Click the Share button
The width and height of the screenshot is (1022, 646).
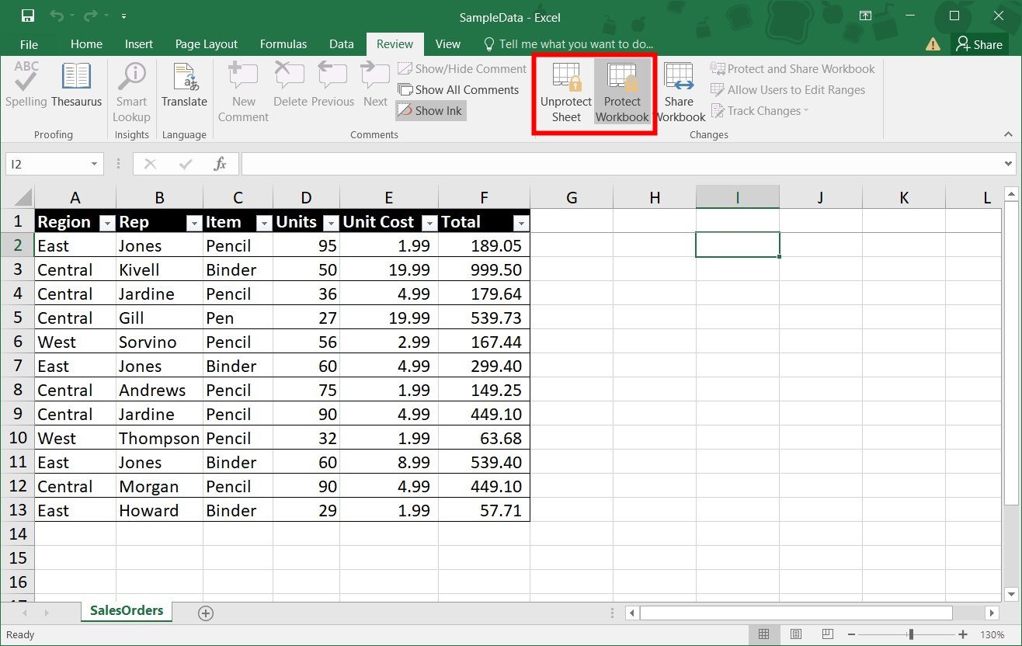coord(980,44)
